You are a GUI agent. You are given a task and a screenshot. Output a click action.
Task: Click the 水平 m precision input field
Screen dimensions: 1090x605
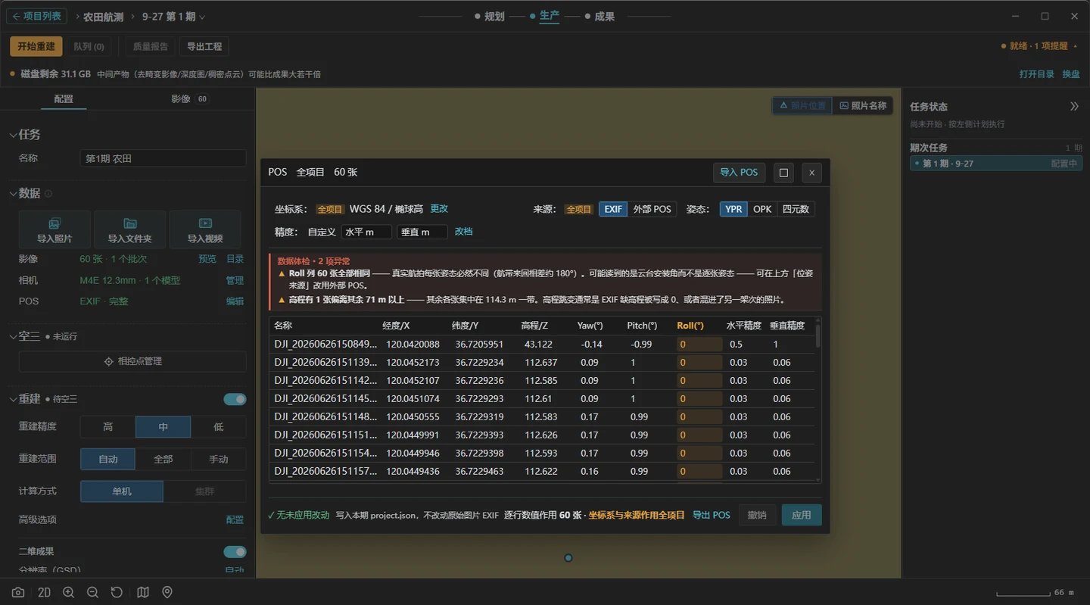[366, 232]
